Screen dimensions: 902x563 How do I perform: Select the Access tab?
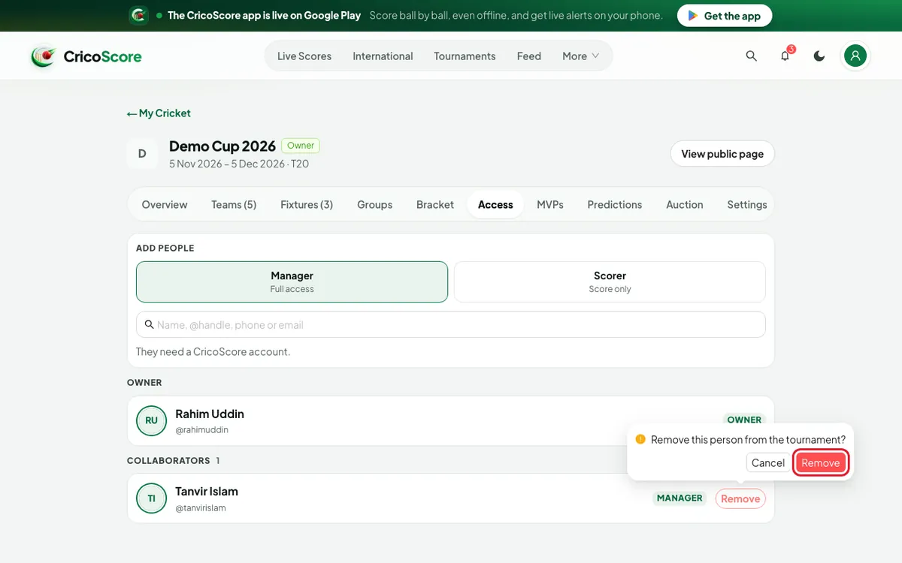495,204
